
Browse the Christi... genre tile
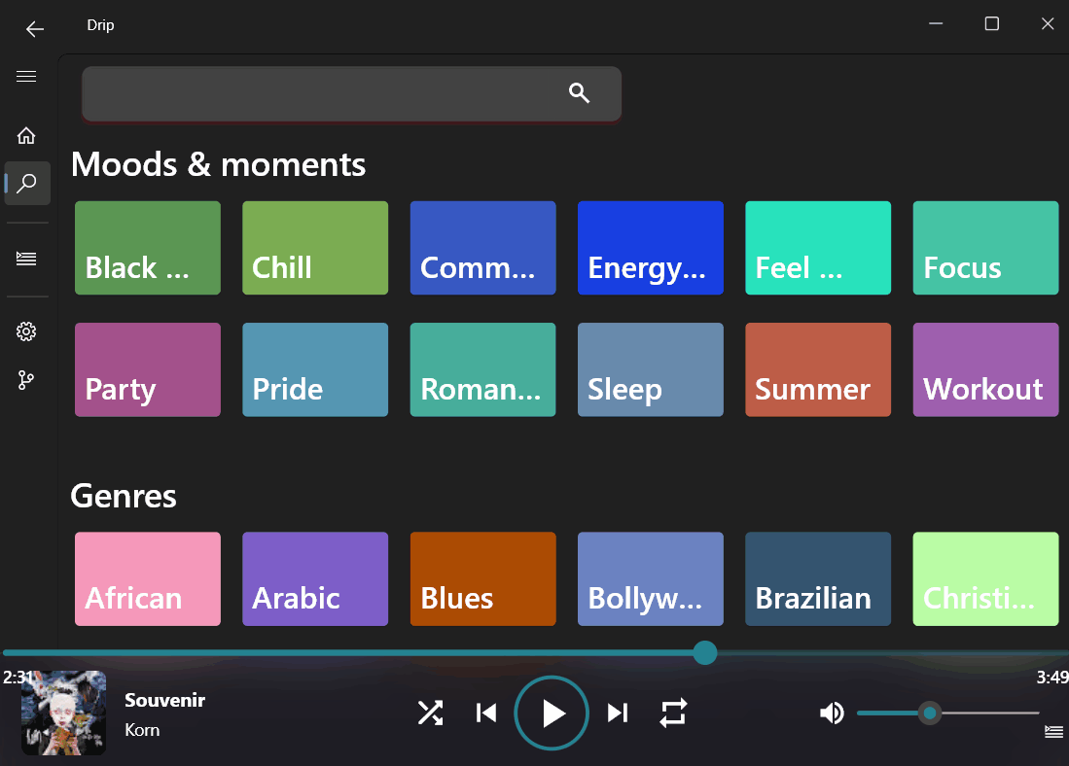pyautogui.click(x=985, y=579)
